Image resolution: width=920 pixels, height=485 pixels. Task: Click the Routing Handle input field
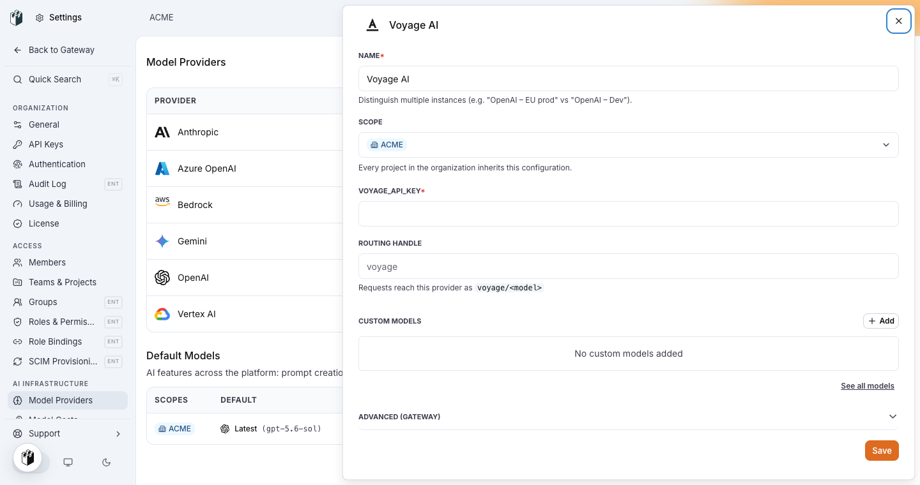(629, 266)
